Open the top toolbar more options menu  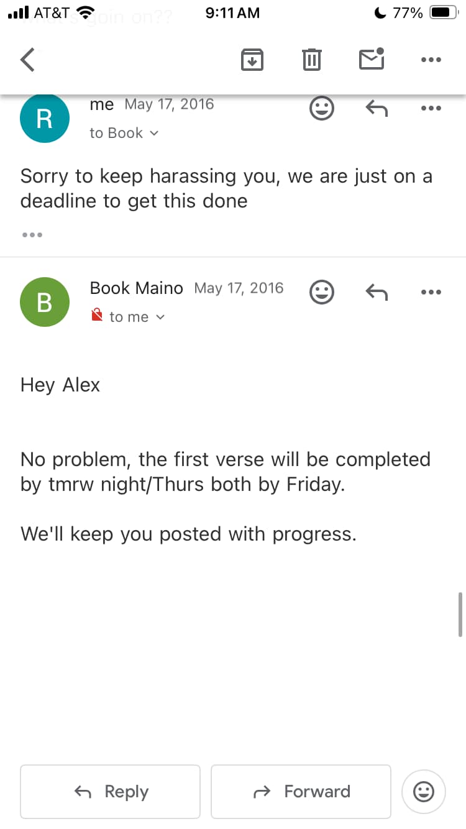coord(431,60)
